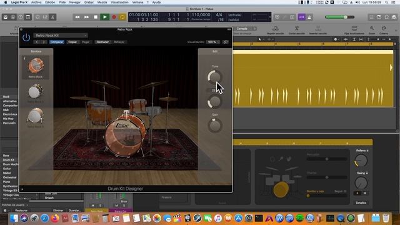Screen dimensions: 400x225
Task: Click the Swing knob in Drummer editor
Action: (x=361, y=183)
